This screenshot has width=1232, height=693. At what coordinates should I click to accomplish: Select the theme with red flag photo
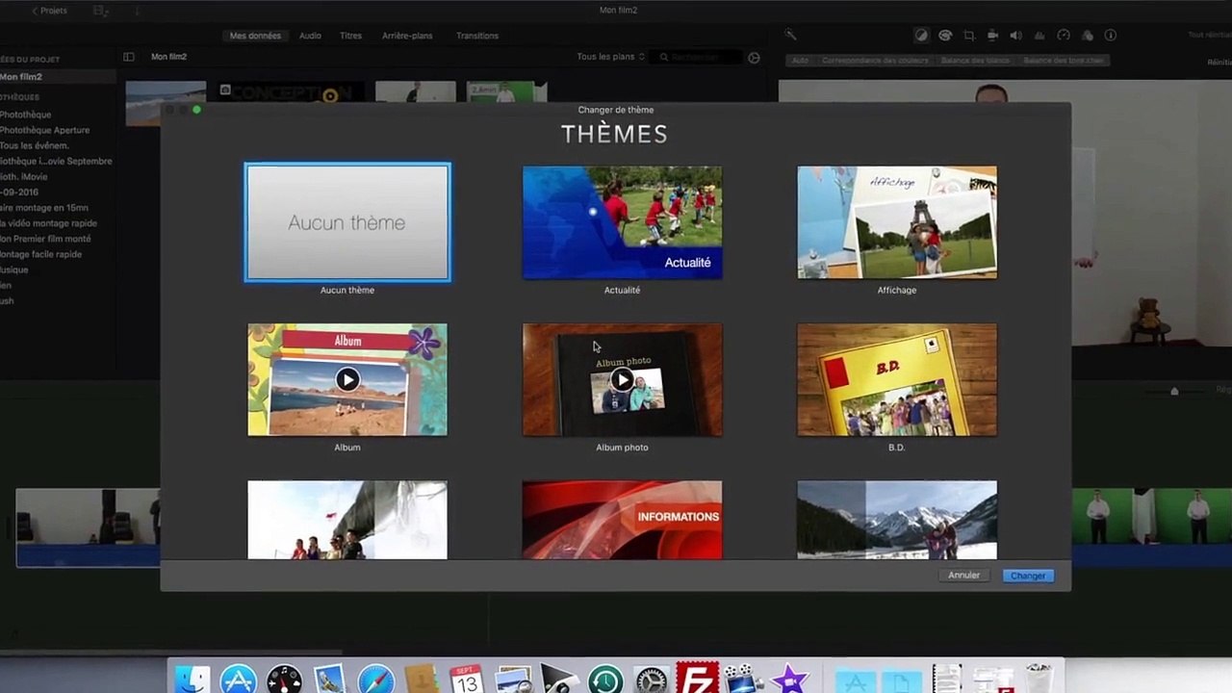[347, 520]
